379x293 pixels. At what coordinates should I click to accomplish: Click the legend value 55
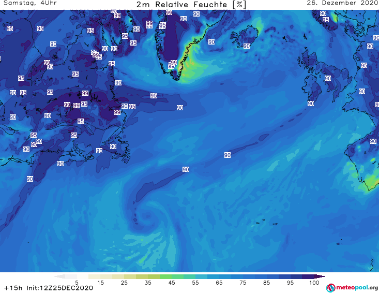click(x=195, y=283)
